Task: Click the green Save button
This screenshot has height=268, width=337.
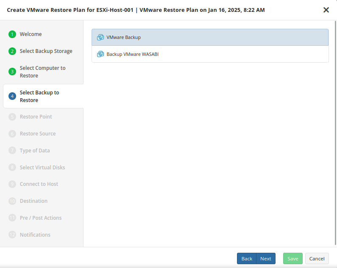Action: coord(293,259)
